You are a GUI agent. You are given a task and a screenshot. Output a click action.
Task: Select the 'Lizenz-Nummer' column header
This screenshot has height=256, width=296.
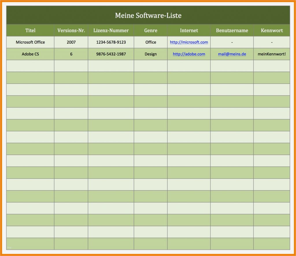[111, 30]
